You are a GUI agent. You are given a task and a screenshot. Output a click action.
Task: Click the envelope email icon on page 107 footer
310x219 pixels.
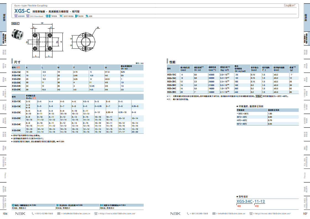(214, 213)
